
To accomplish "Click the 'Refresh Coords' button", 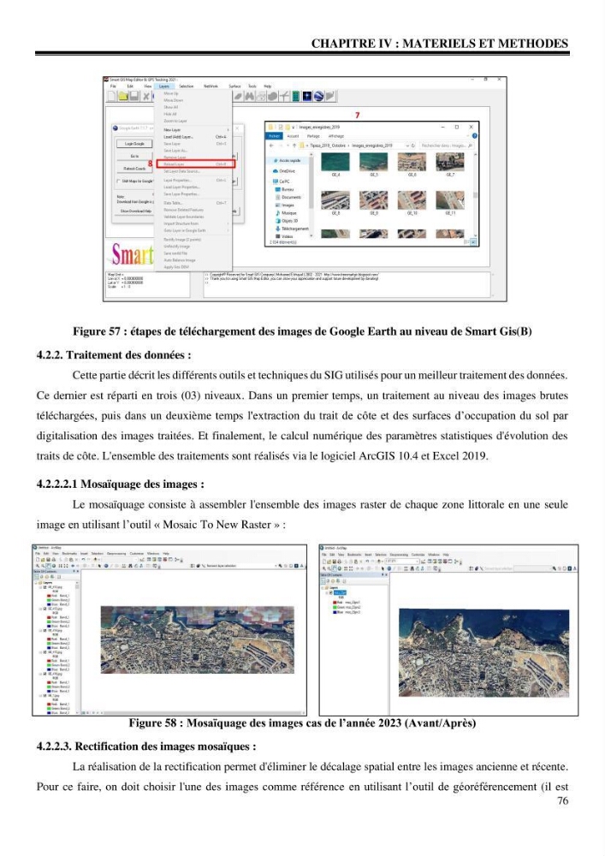I will point(134,169).
